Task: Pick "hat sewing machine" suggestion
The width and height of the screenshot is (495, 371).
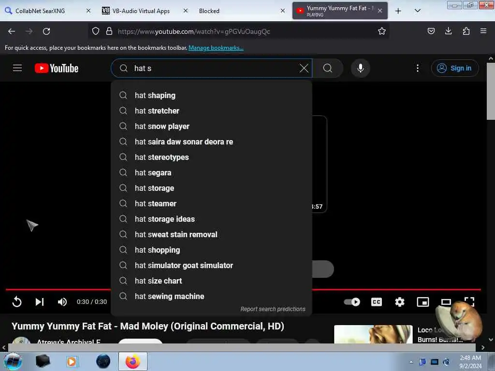Action: [212, 296]
